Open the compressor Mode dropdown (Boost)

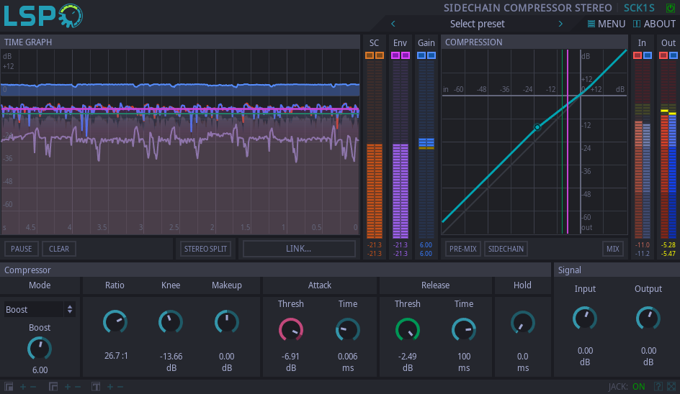pyautogui.click(x=40, y=309)
